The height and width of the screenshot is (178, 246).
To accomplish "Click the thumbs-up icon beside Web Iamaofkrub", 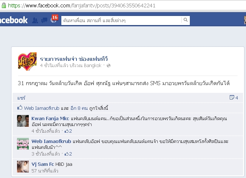I will [x=20, y=108].
